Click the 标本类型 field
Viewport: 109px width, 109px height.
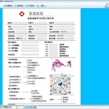tap(22, 39)
